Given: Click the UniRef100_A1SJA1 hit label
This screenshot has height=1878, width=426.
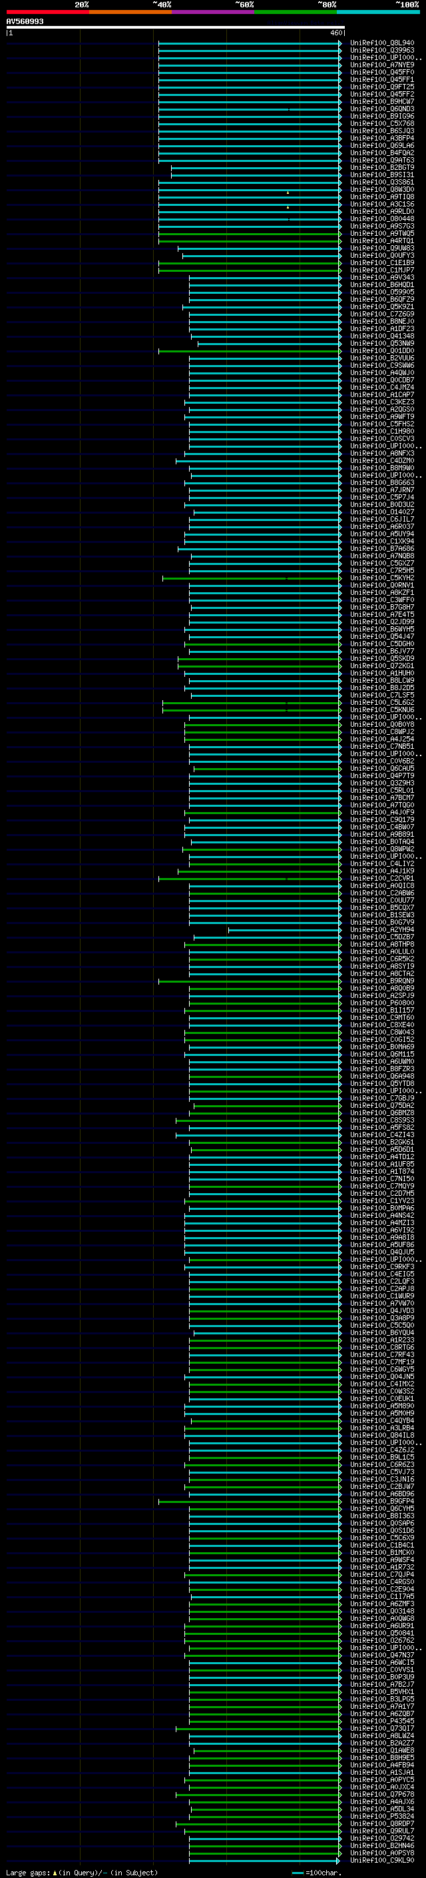Looking at the screenshot, I should click(x=381, y=1772).
